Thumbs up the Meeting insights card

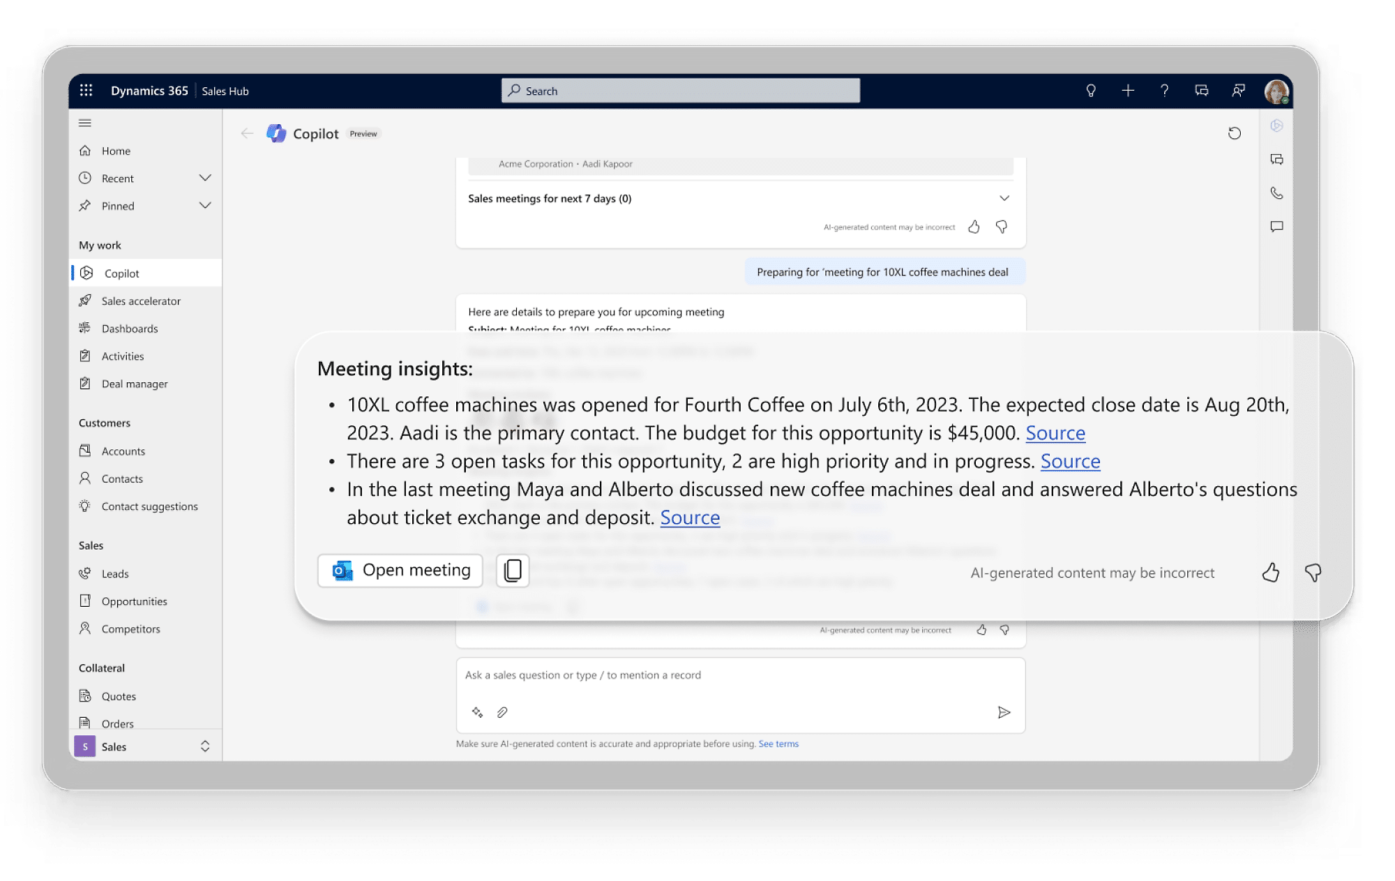[x=1271, y=573]
